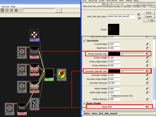Click the Show button in Hypershade toolbar

point(58,10)
